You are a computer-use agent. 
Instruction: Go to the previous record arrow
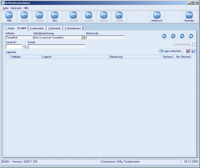click(x=173, y=36)
